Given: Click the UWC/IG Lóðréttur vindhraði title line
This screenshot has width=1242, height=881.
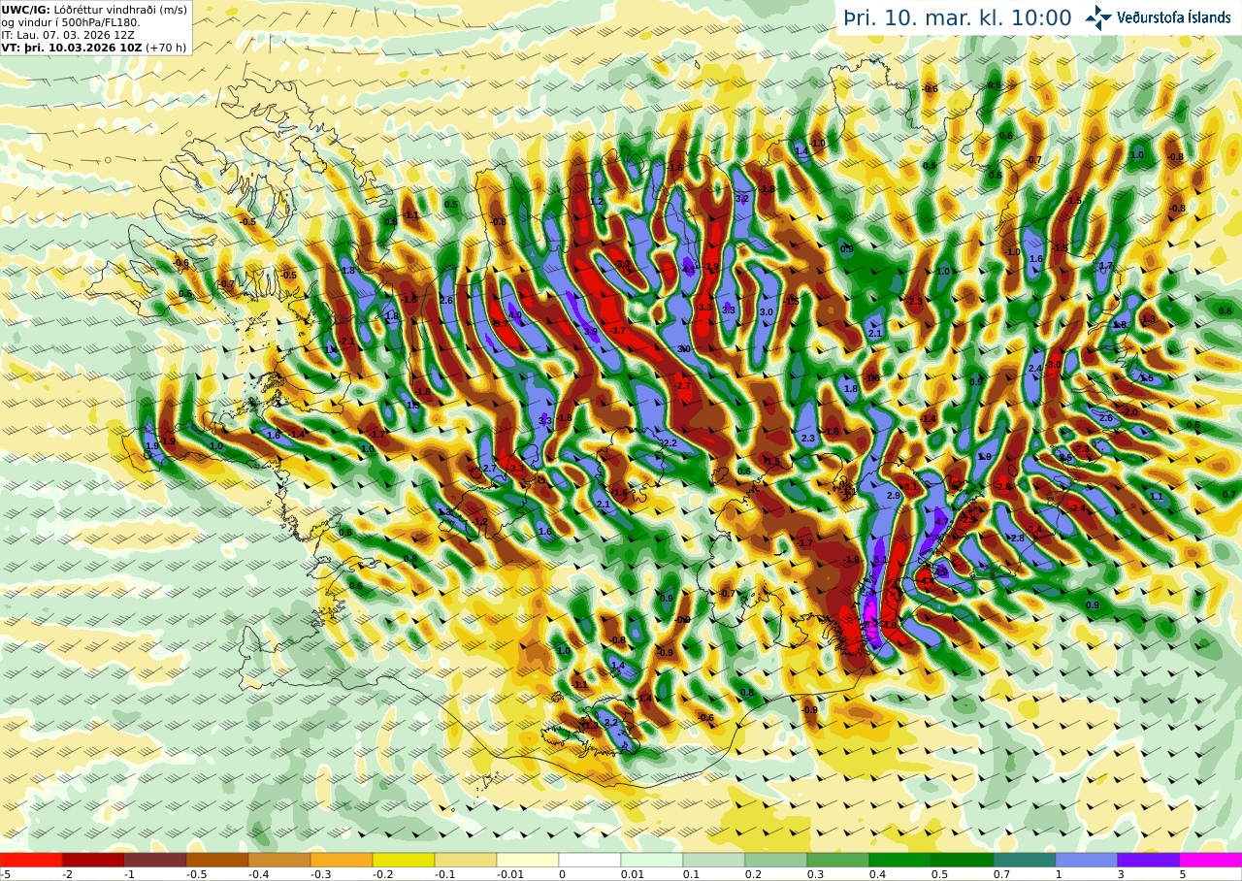Looking at the screenshot, I should point(94,9).
